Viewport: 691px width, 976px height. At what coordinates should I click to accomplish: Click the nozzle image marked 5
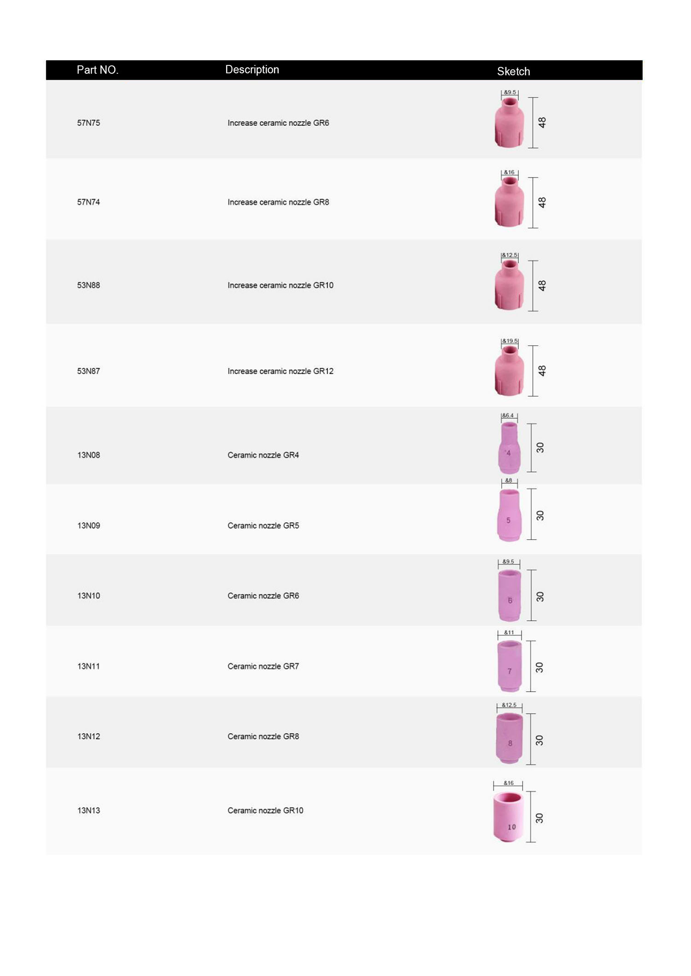(x=509, y=515)
